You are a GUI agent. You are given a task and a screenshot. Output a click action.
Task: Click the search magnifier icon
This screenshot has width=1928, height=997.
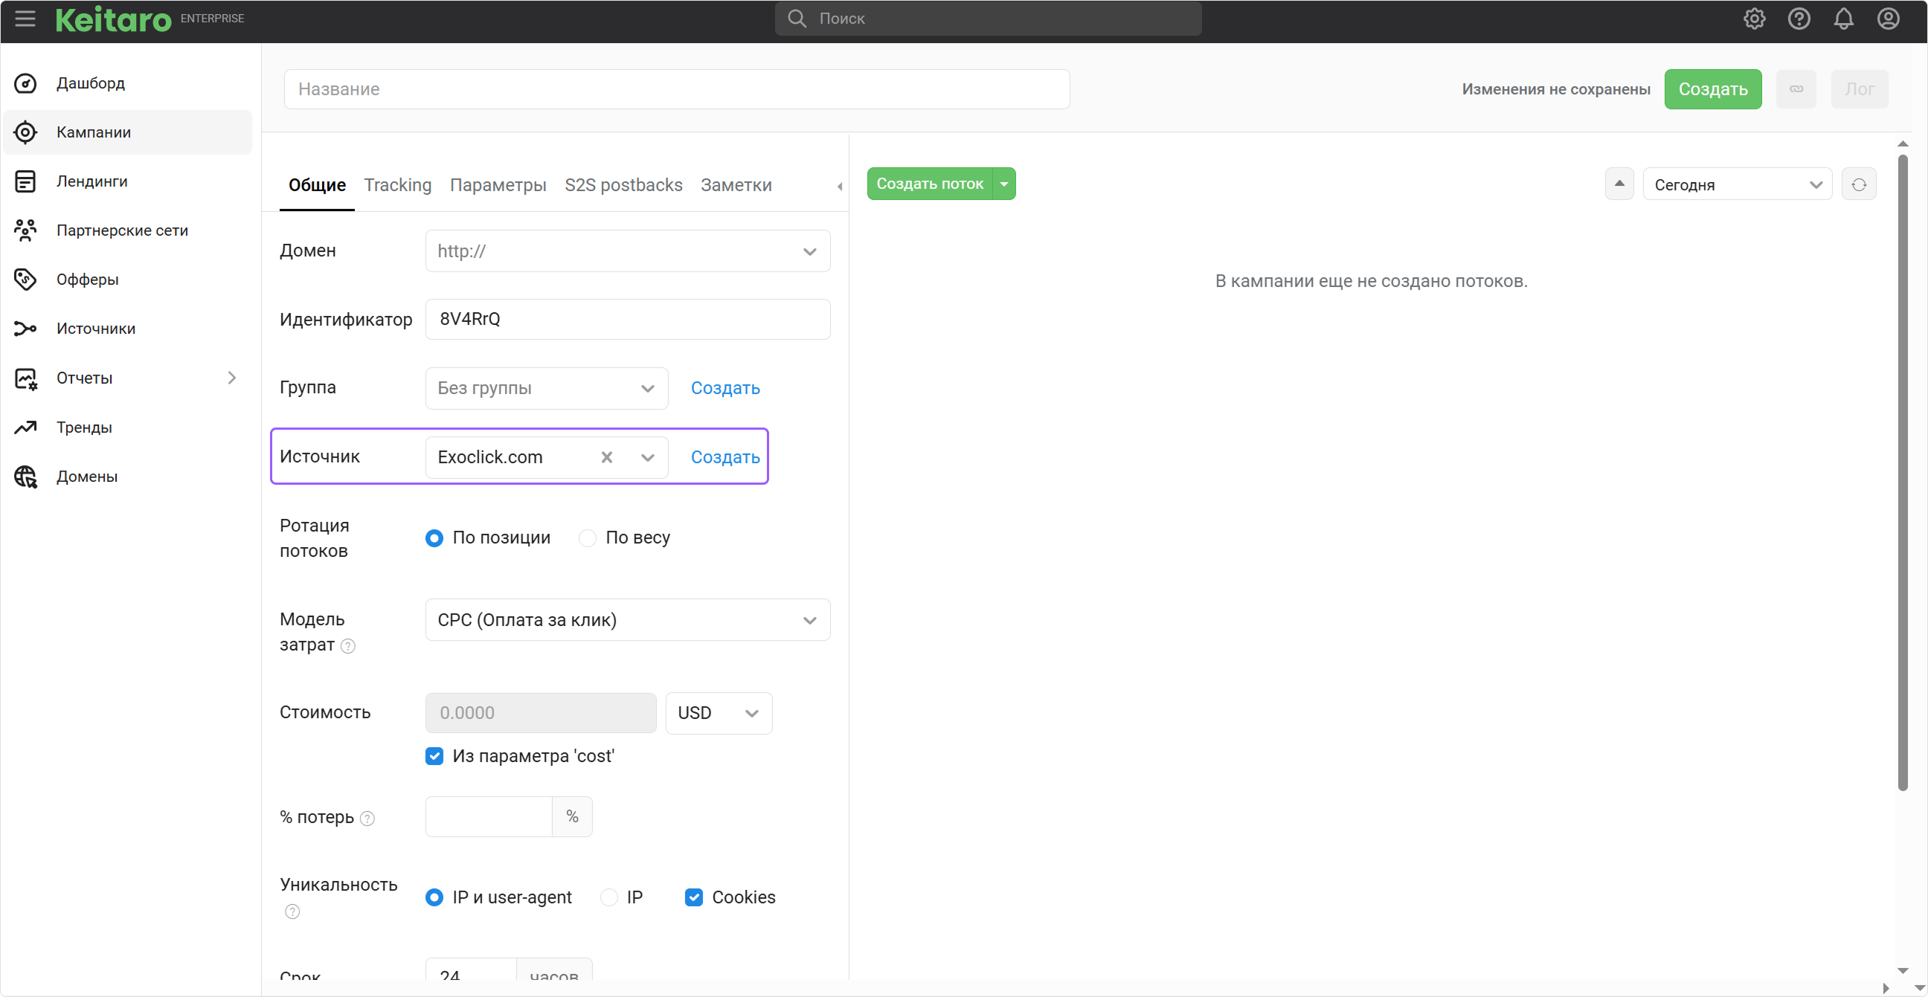click(797, 18)
